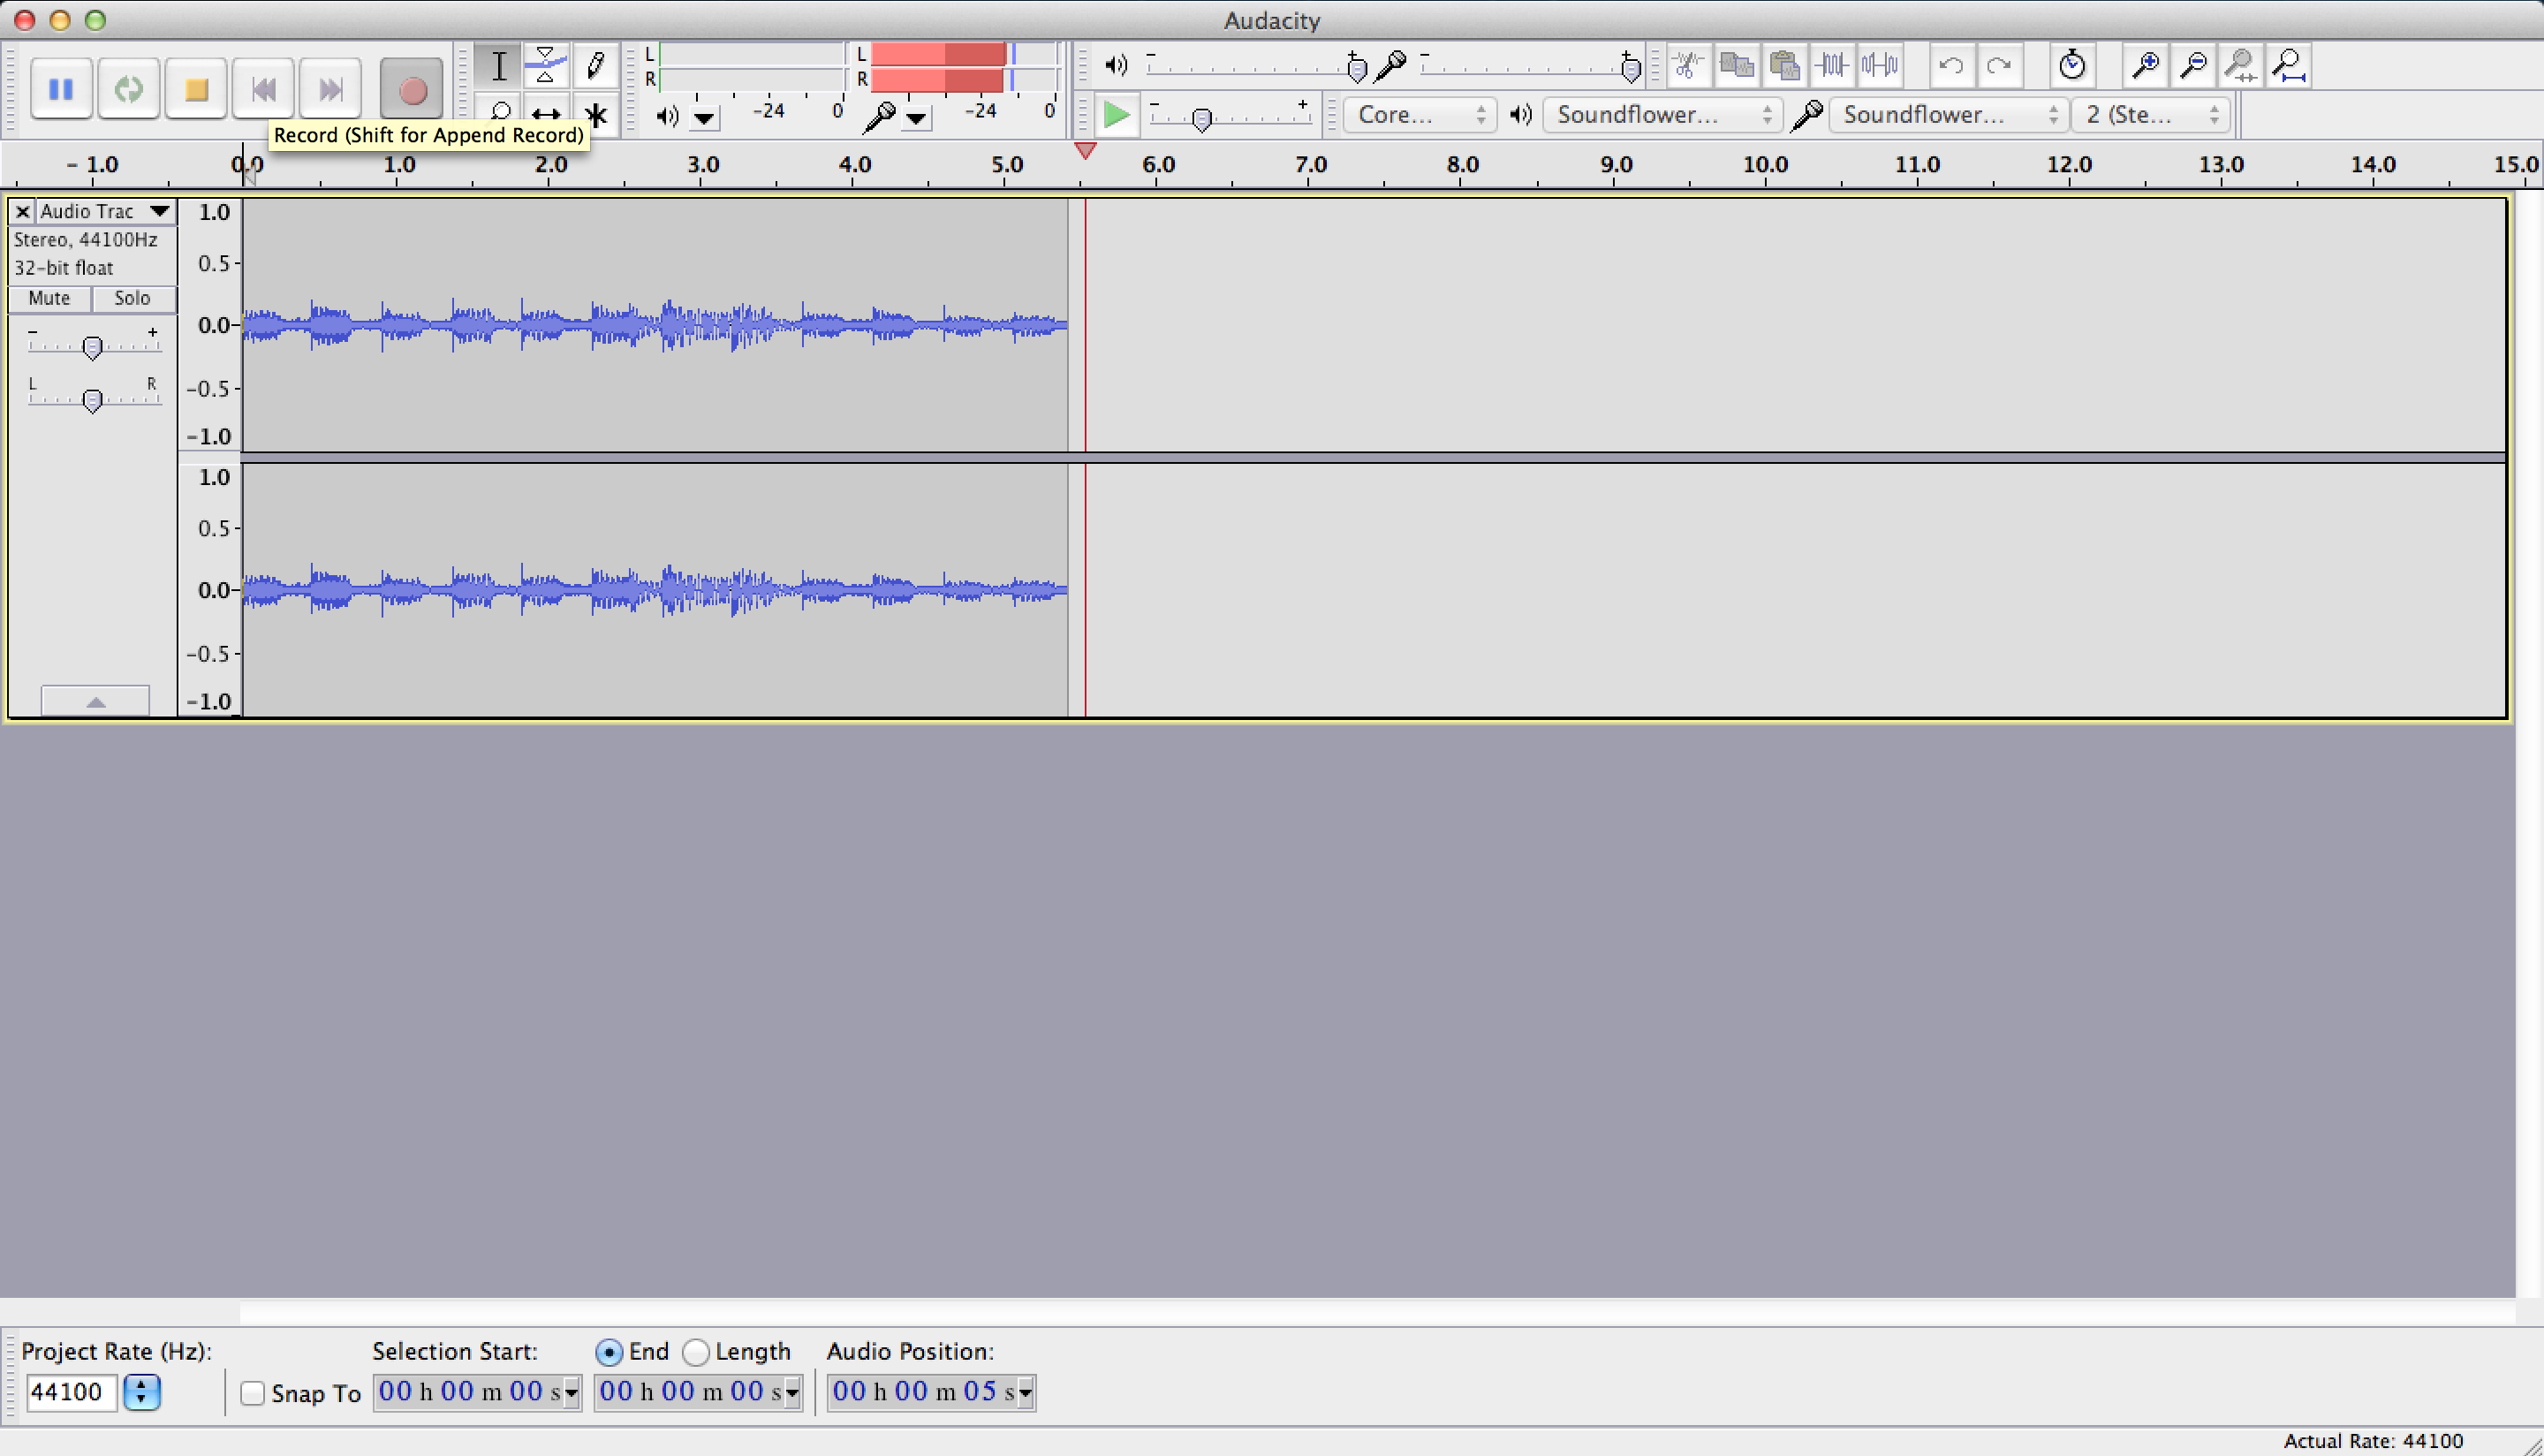Click Fit Project zoom icon
Viewport: 2544px width, 1456px height.
pyautogui.click(x=2289, y=66)
